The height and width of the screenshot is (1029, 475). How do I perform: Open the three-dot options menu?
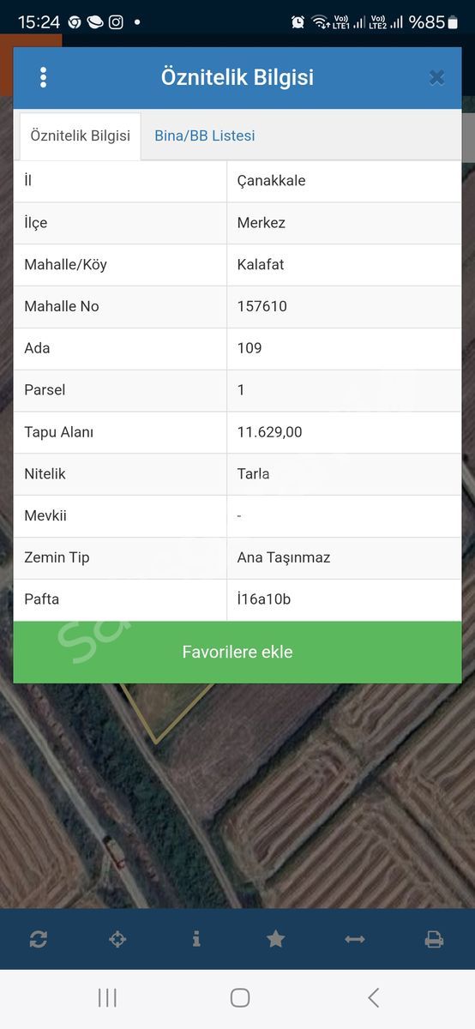tap(43, 77)
